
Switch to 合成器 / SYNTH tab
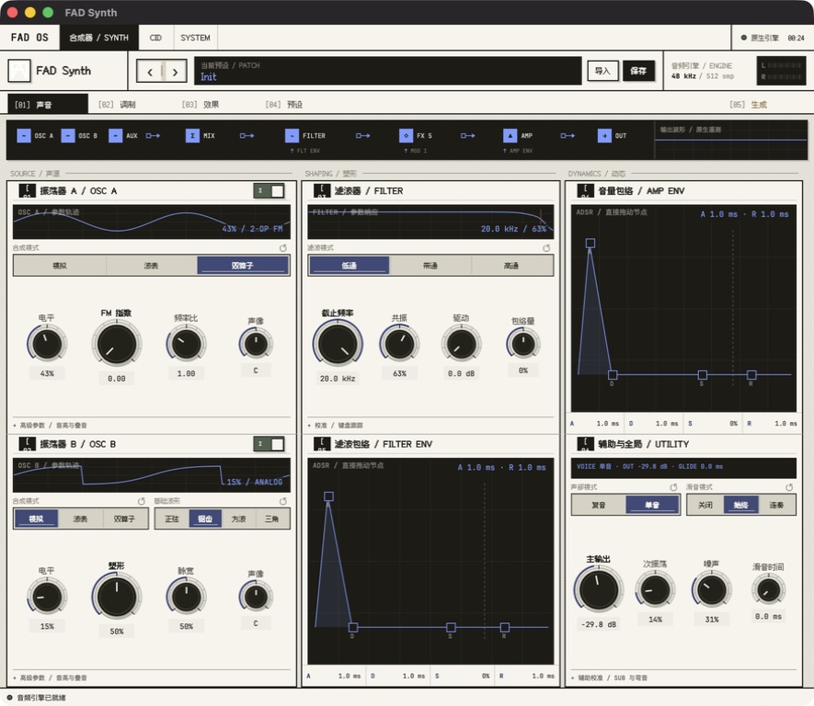[98, 38]
